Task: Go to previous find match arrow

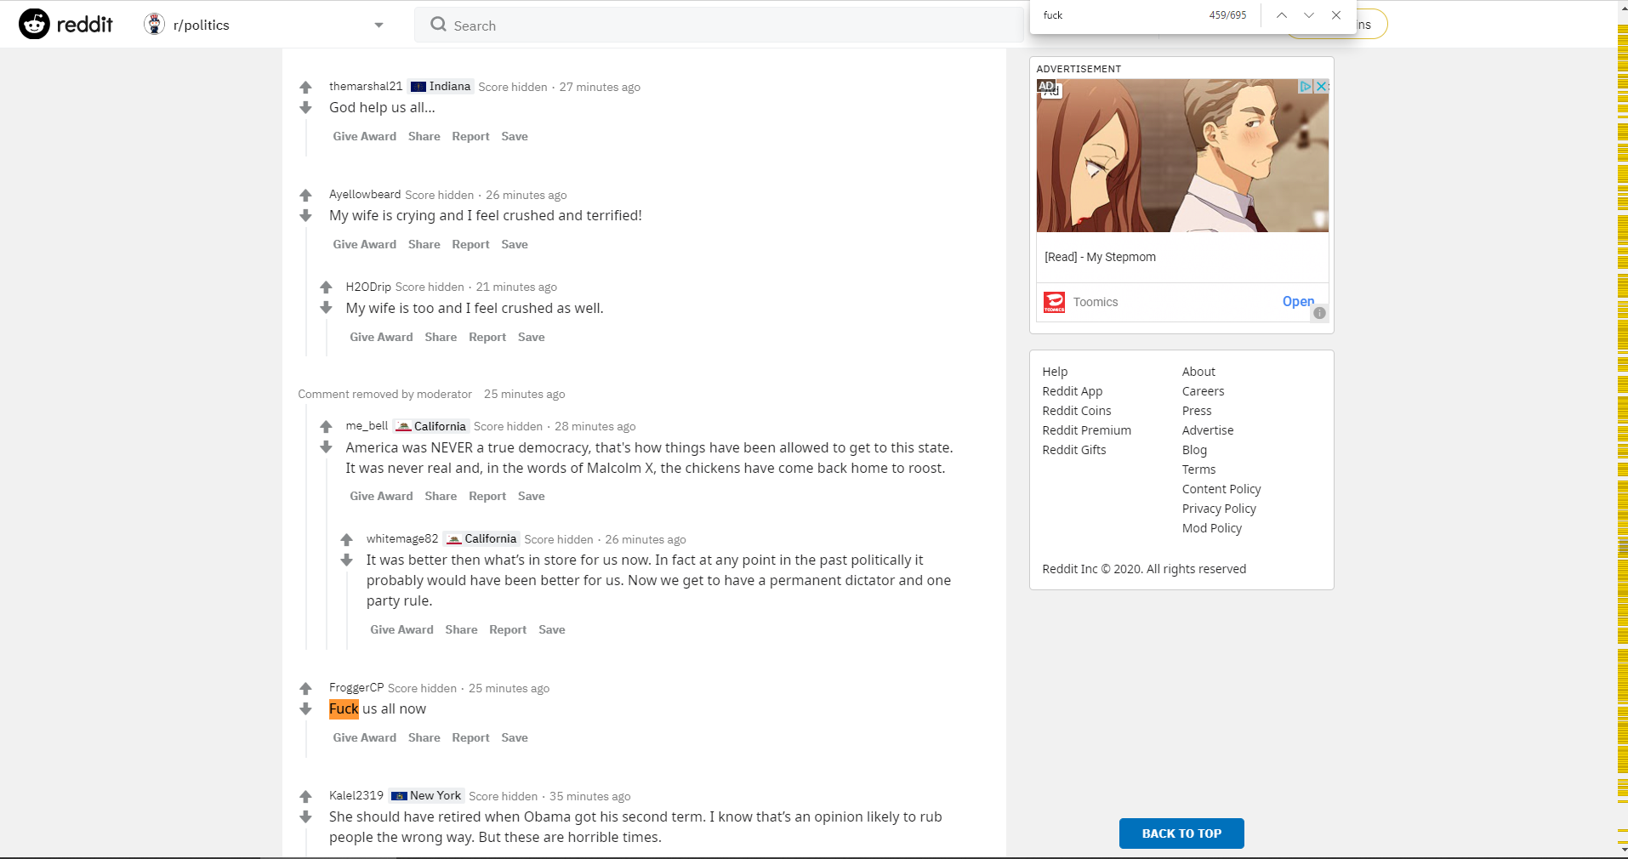Action: click(1281, 15)
